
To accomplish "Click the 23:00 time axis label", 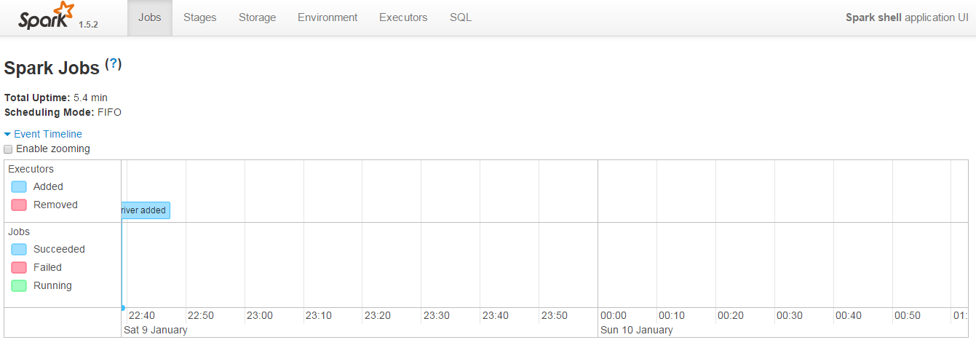I will tap(260, 315).
